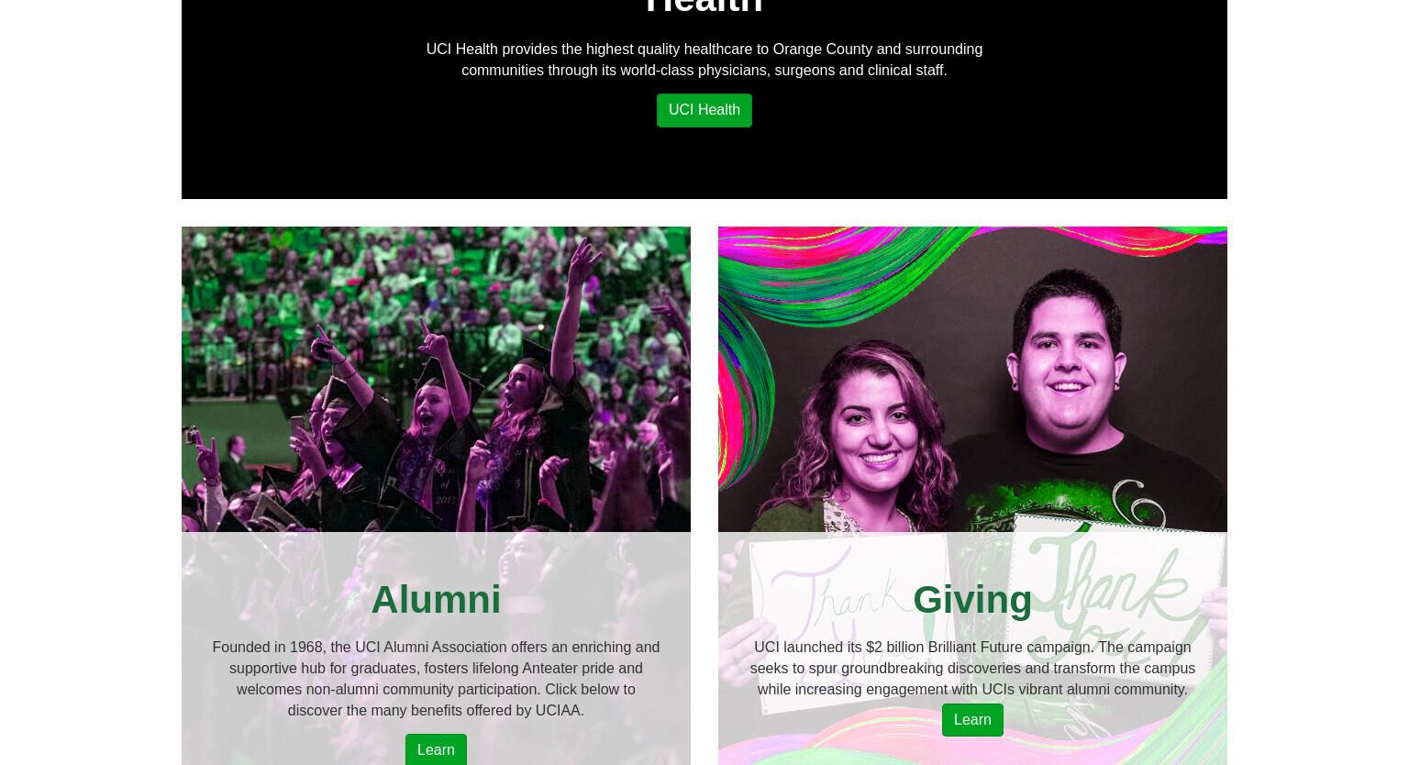Click the green UCI Health button
Image resolution: width=1409 pixels, height=765 pixels.
(704, 110)
